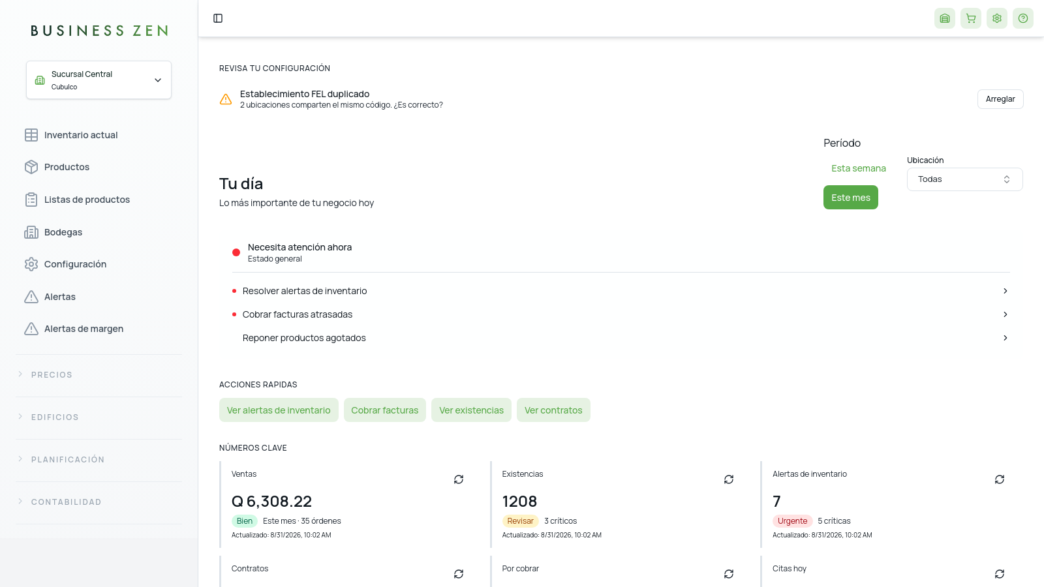Refresh the Por cobrar card
1044x587 pixels.
(x=729, y=574)
